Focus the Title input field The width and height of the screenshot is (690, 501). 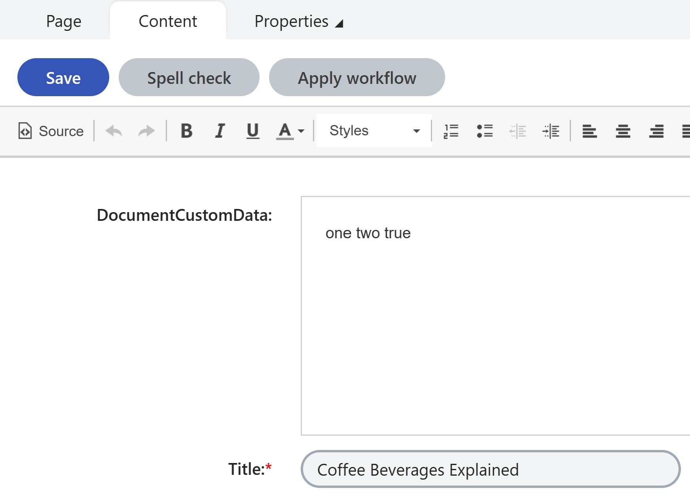click(491, 469)
